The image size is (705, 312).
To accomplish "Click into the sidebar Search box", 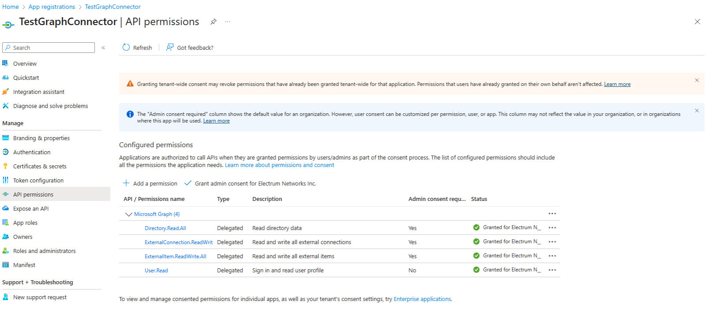I will tap(48, 48).
